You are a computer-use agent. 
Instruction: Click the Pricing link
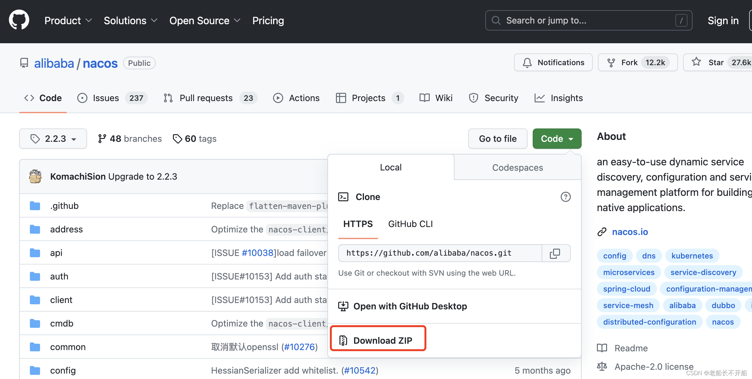pos(268,20)
